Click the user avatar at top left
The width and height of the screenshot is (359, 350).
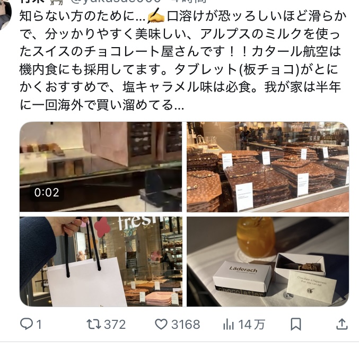(5, 14)
